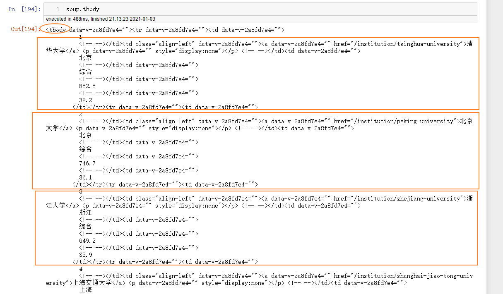Screen dimensions: 503x294
Task: Click 北京 line in the Peking row
Action: pyautogui.click(x=85, y=135)
